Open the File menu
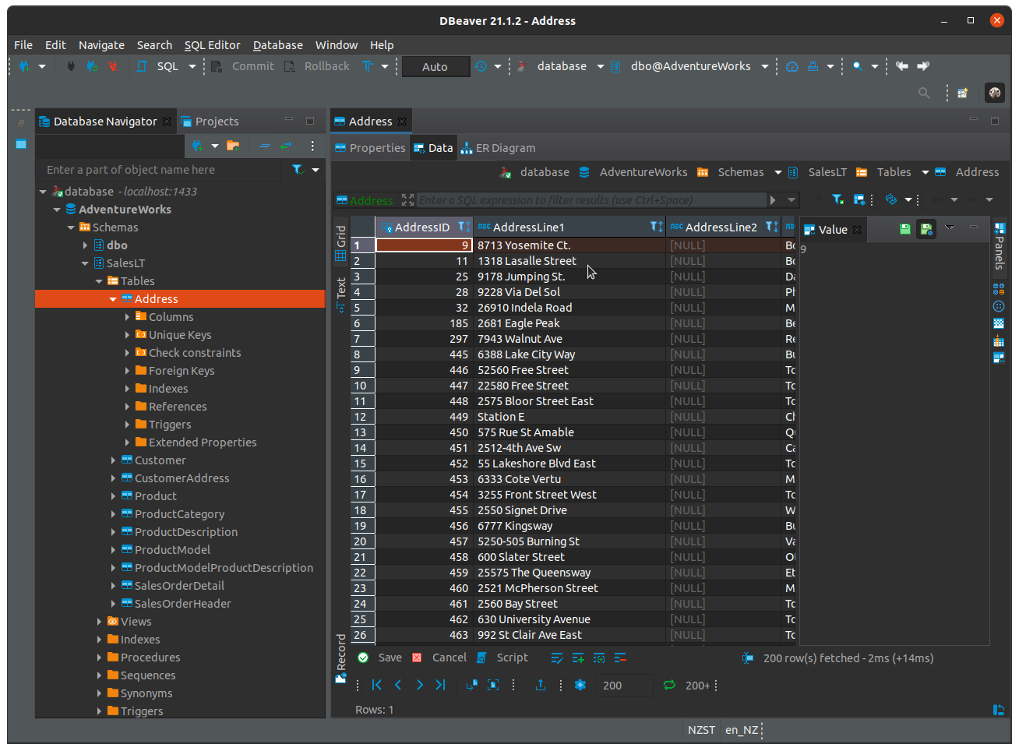The height and width of the screenshot is (751, 1019). point(23,45)
